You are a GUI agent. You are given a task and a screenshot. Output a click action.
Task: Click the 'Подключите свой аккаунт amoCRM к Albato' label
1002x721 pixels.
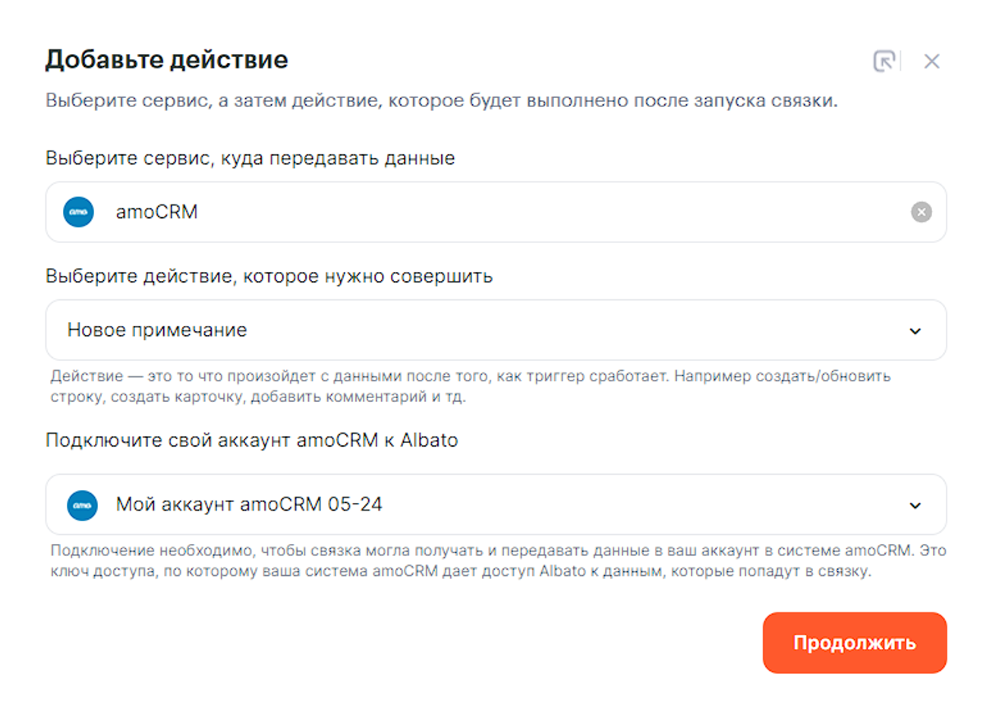point(251,441)
